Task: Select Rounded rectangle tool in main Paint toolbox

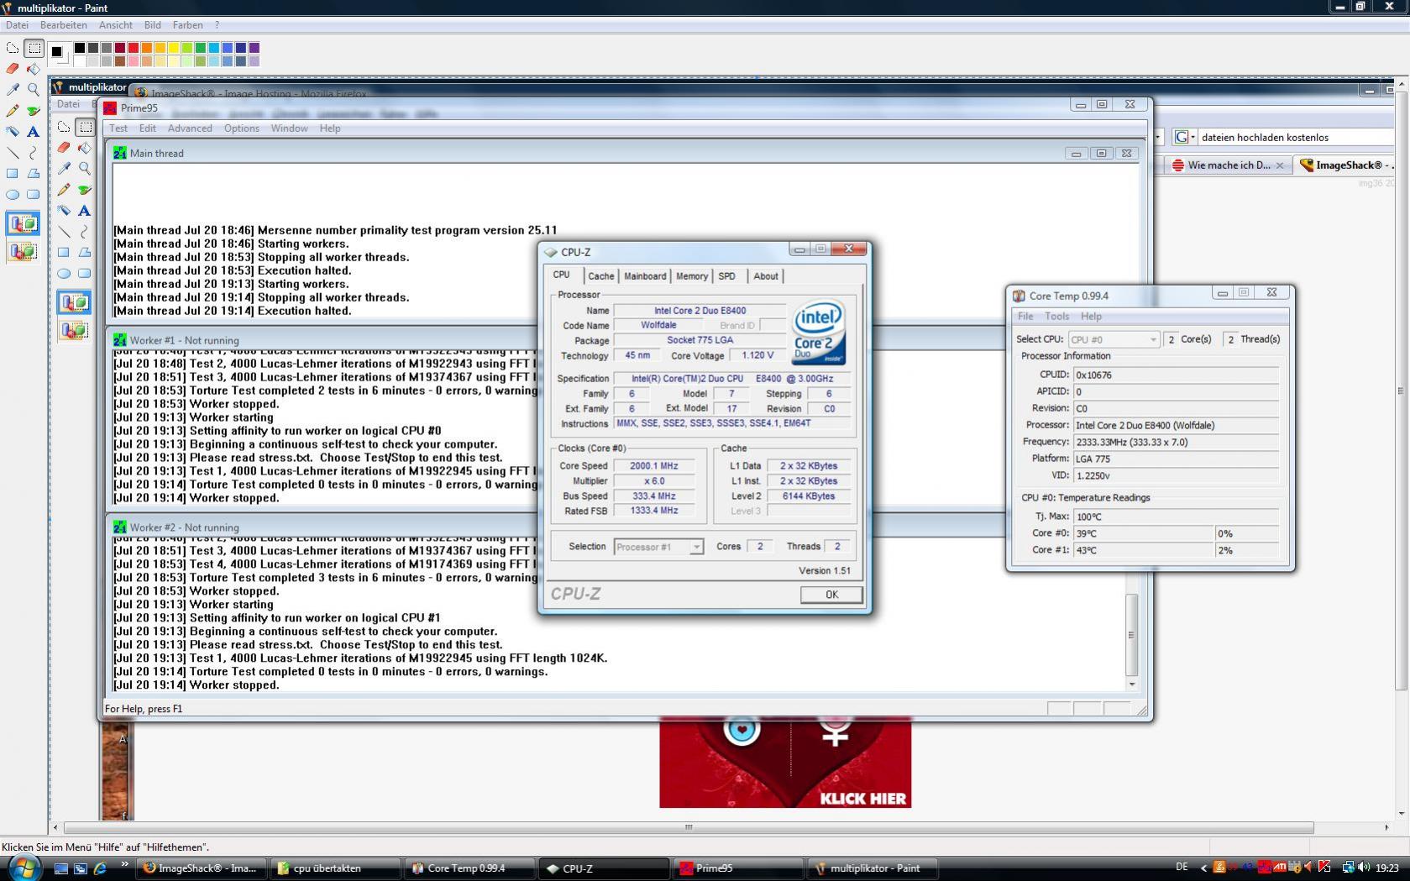Action: (x=34, y=194)
